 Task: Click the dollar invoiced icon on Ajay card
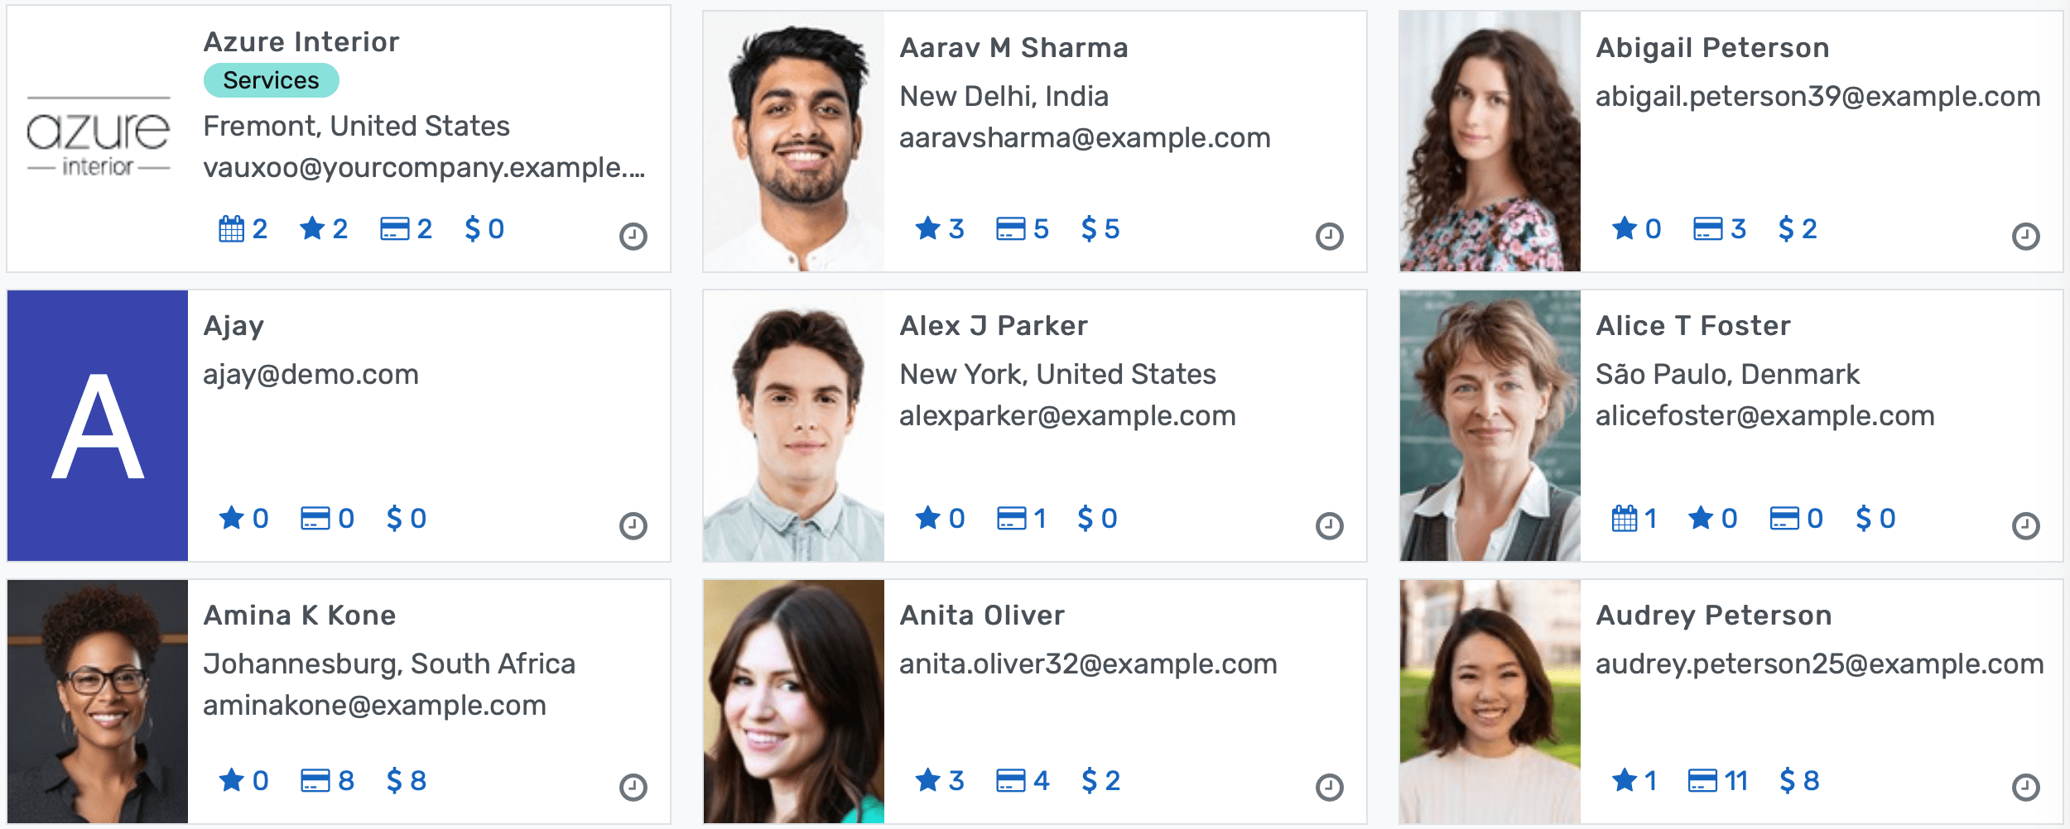[395, 519]
